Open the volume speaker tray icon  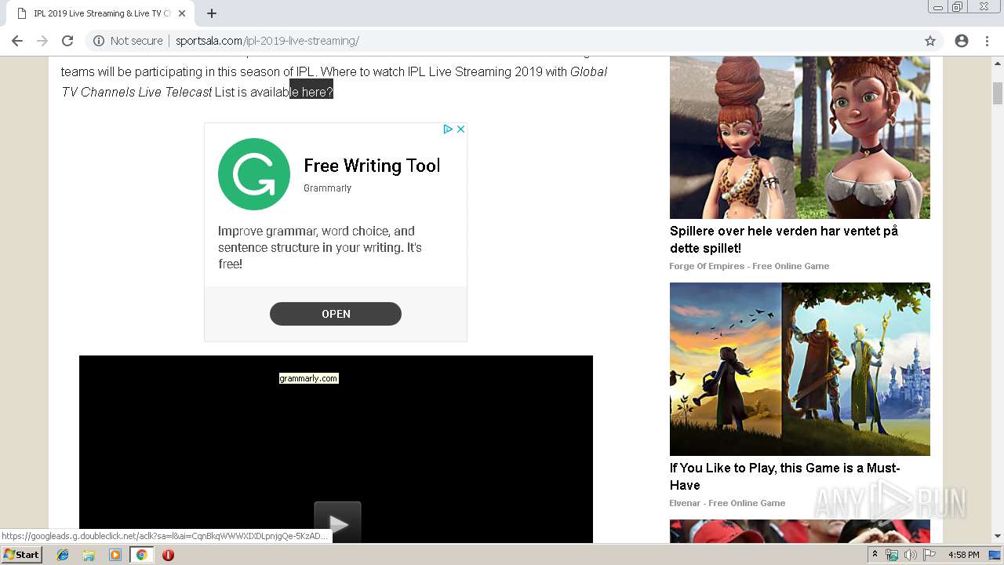point(910,555)
